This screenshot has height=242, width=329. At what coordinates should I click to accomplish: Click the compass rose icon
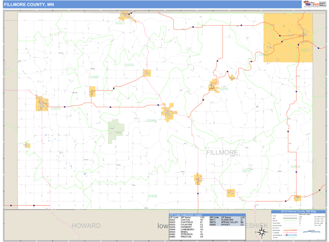[x=261, y=232]
